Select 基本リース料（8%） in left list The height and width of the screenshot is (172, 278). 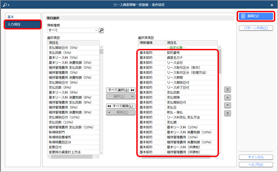(x=73, y=92)
